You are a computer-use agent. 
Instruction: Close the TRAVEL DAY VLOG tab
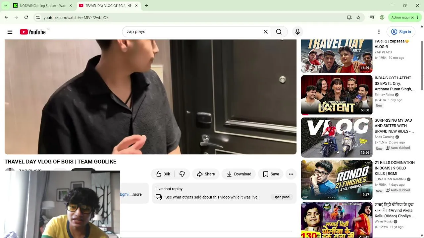(136, 6)
